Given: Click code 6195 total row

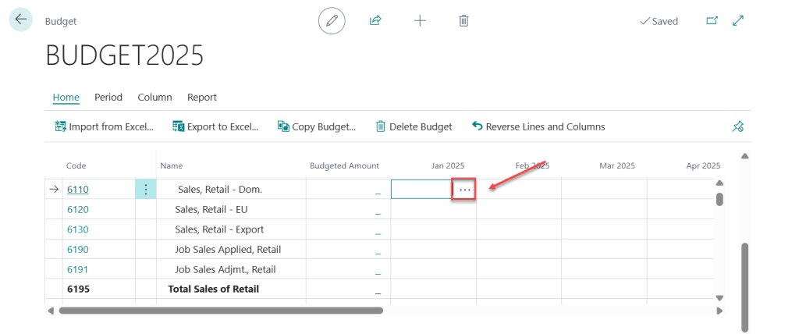Looking at the screenshot, I should pos(78,289).
